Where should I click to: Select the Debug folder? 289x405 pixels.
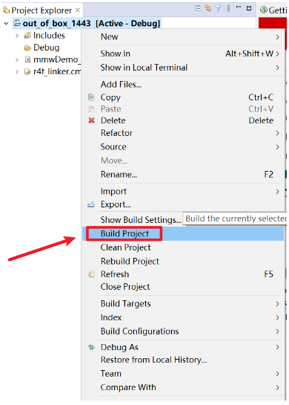tap(47, 48)
